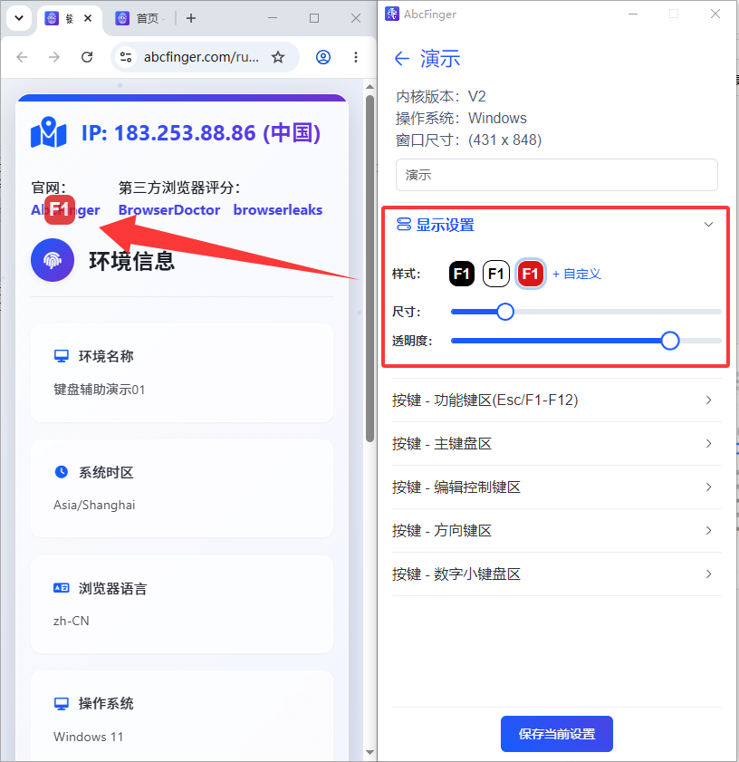The width and height of the screenshot is (739, 762).
Task: Click the browser reload button
Action: click(x=87, y=57)
